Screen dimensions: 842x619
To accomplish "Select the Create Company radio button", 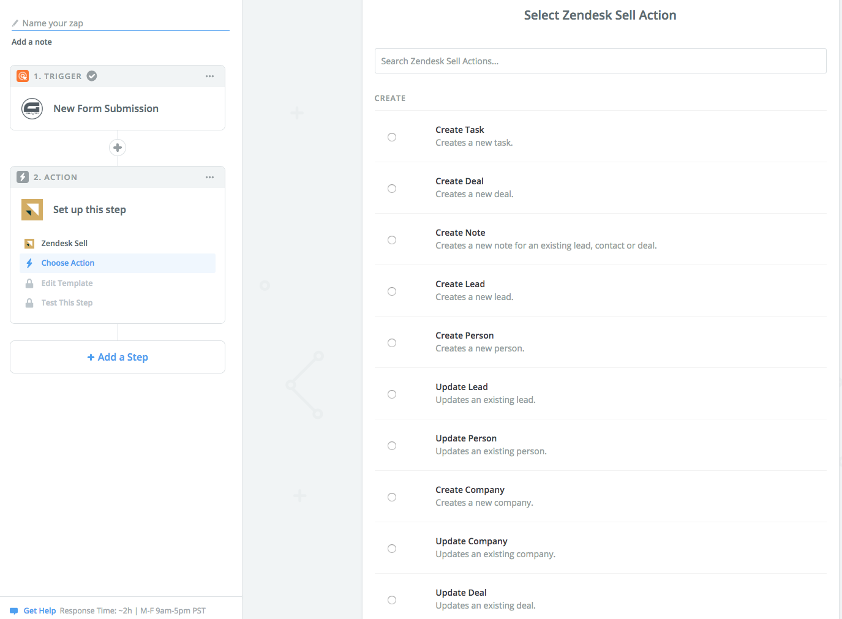I will tap(392, 497).
